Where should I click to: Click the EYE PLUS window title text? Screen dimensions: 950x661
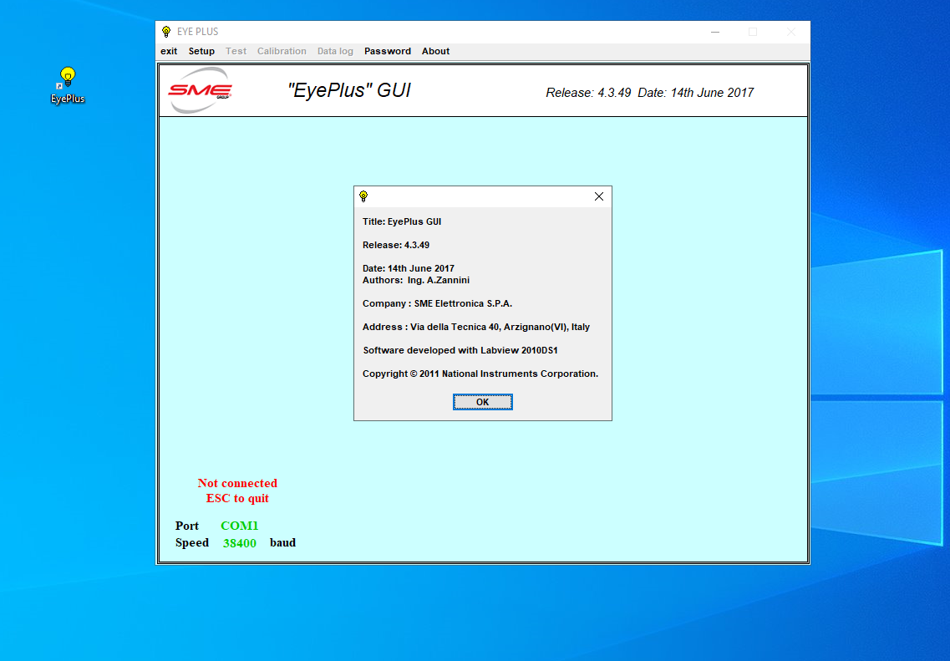(x=197, y=32)
